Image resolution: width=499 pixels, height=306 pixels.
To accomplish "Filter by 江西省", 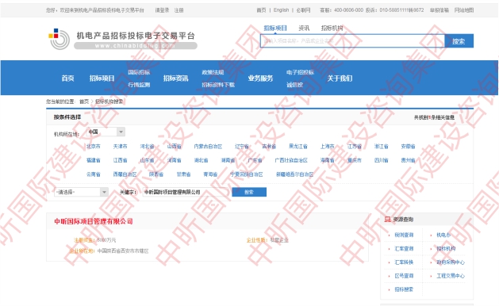I will pyautogui.click(x=120, y=160).
